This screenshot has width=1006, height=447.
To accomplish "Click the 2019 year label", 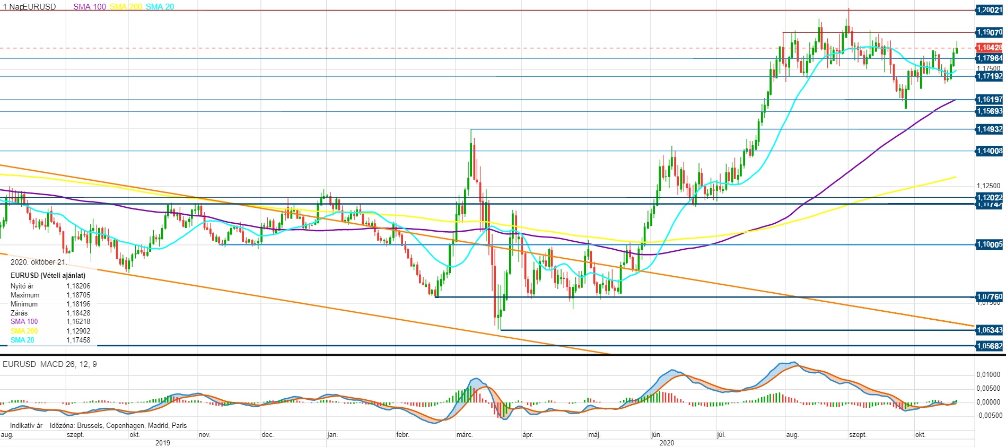I will click(x=163, y=443).
